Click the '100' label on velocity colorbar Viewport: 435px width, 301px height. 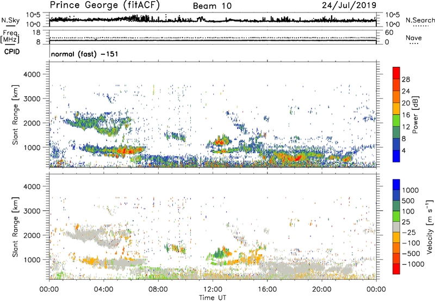point(408,211)
